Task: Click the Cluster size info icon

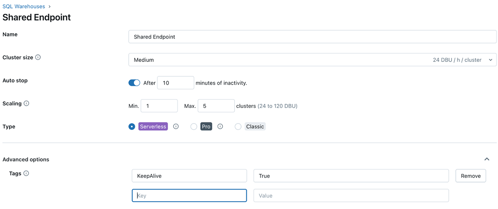Action: pyautogui.click(x=38, y=58)
